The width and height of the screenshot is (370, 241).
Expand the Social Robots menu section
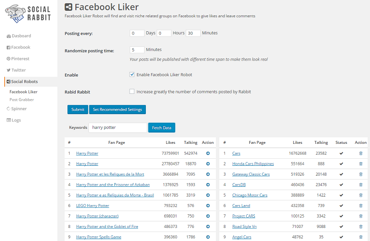(24, 82)
